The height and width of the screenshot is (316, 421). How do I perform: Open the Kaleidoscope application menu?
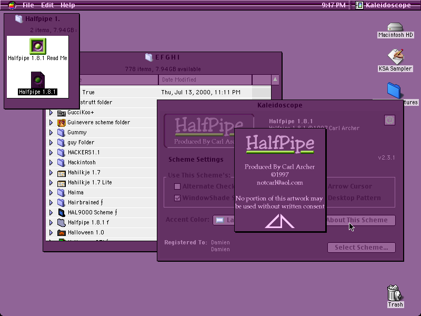click(383, 5)
